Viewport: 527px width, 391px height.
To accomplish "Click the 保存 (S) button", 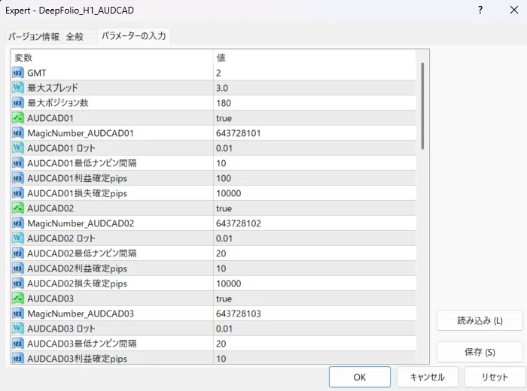I will 480,352.
